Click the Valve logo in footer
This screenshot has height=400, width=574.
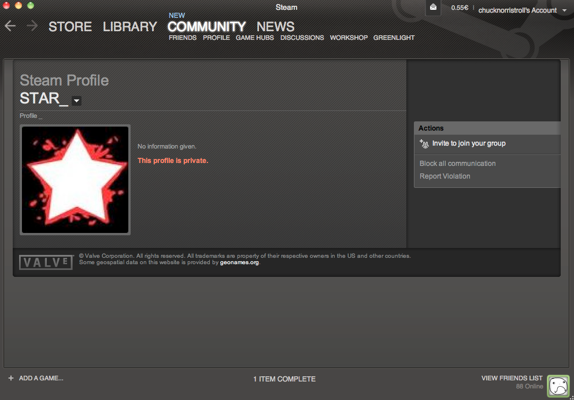(x=46, y=262)
